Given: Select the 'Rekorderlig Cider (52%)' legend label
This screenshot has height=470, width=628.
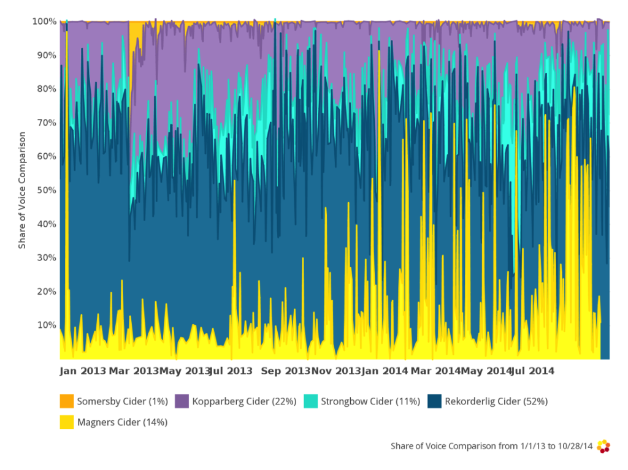Looking at the screenshot, I should (x=496, y=401).
